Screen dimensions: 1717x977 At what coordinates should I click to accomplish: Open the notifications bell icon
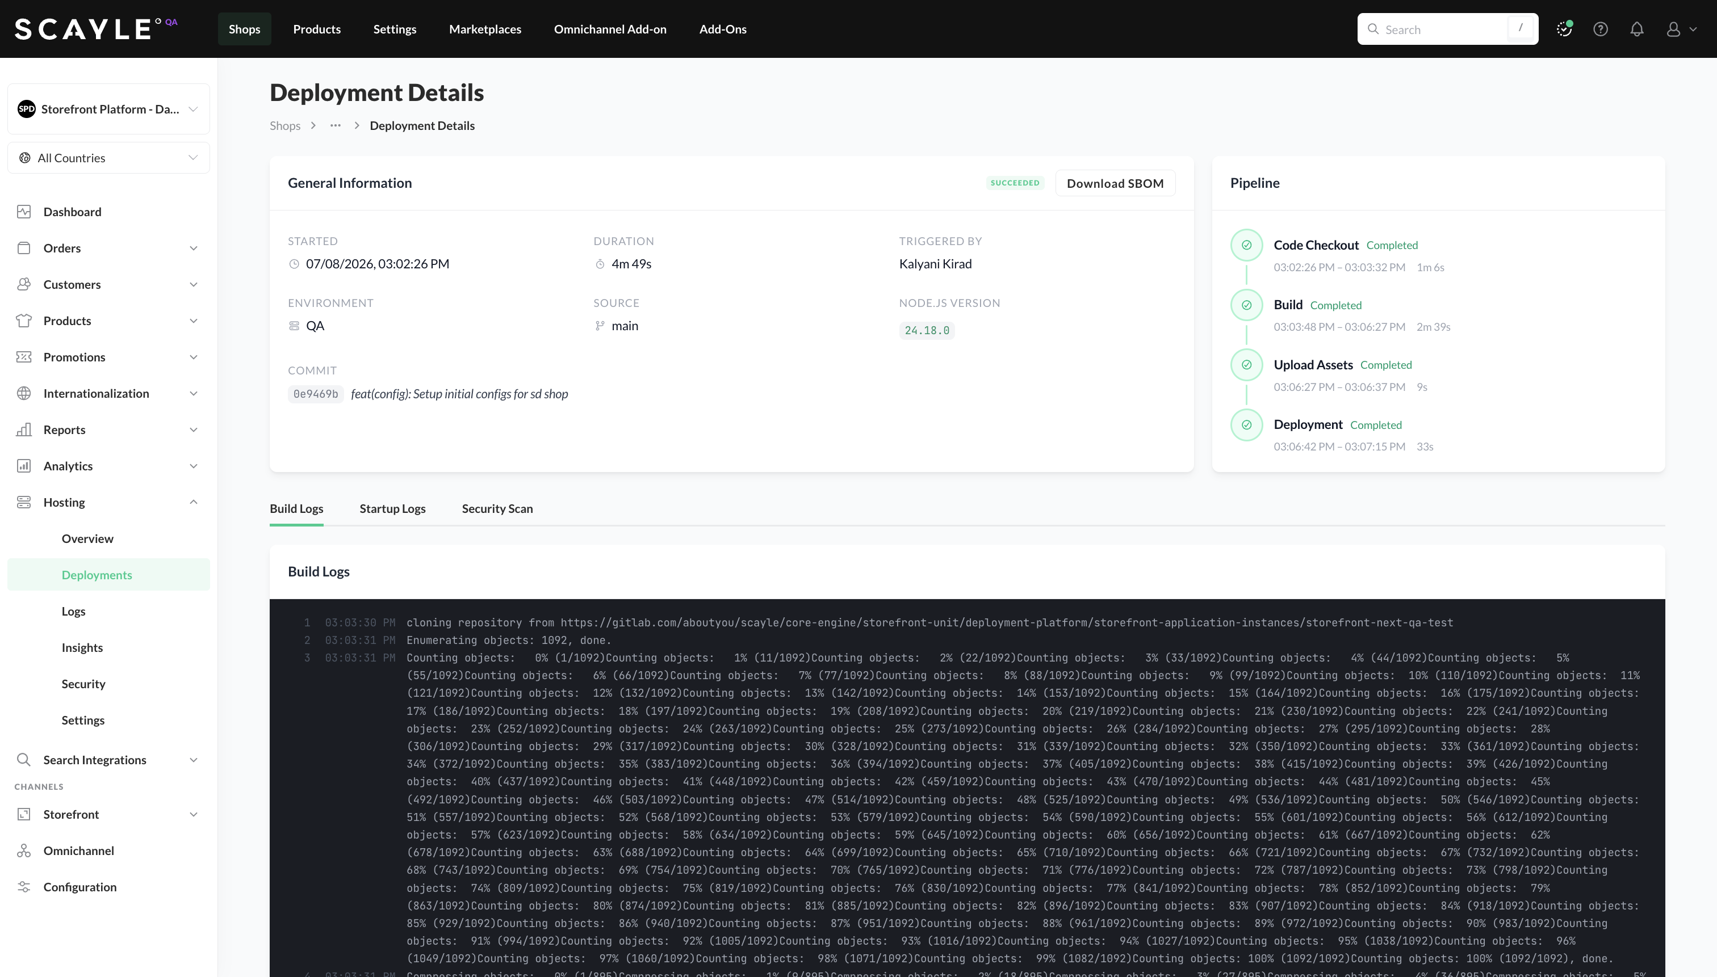pos(1637,29)
